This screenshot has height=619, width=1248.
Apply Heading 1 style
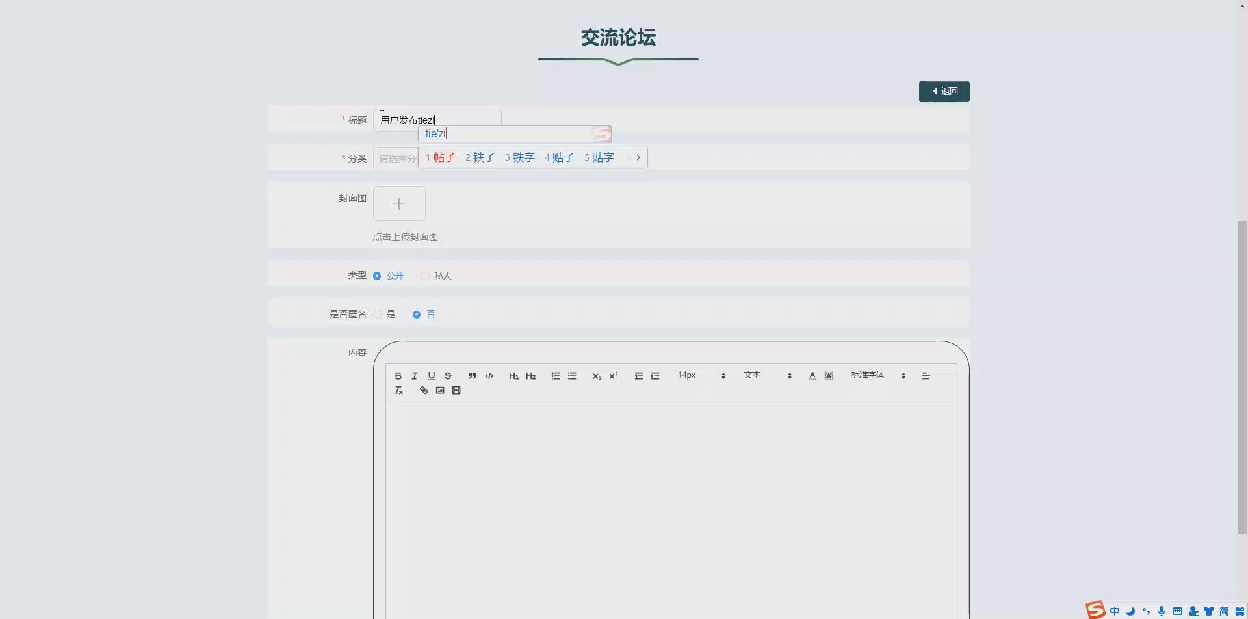click(513, 376)
